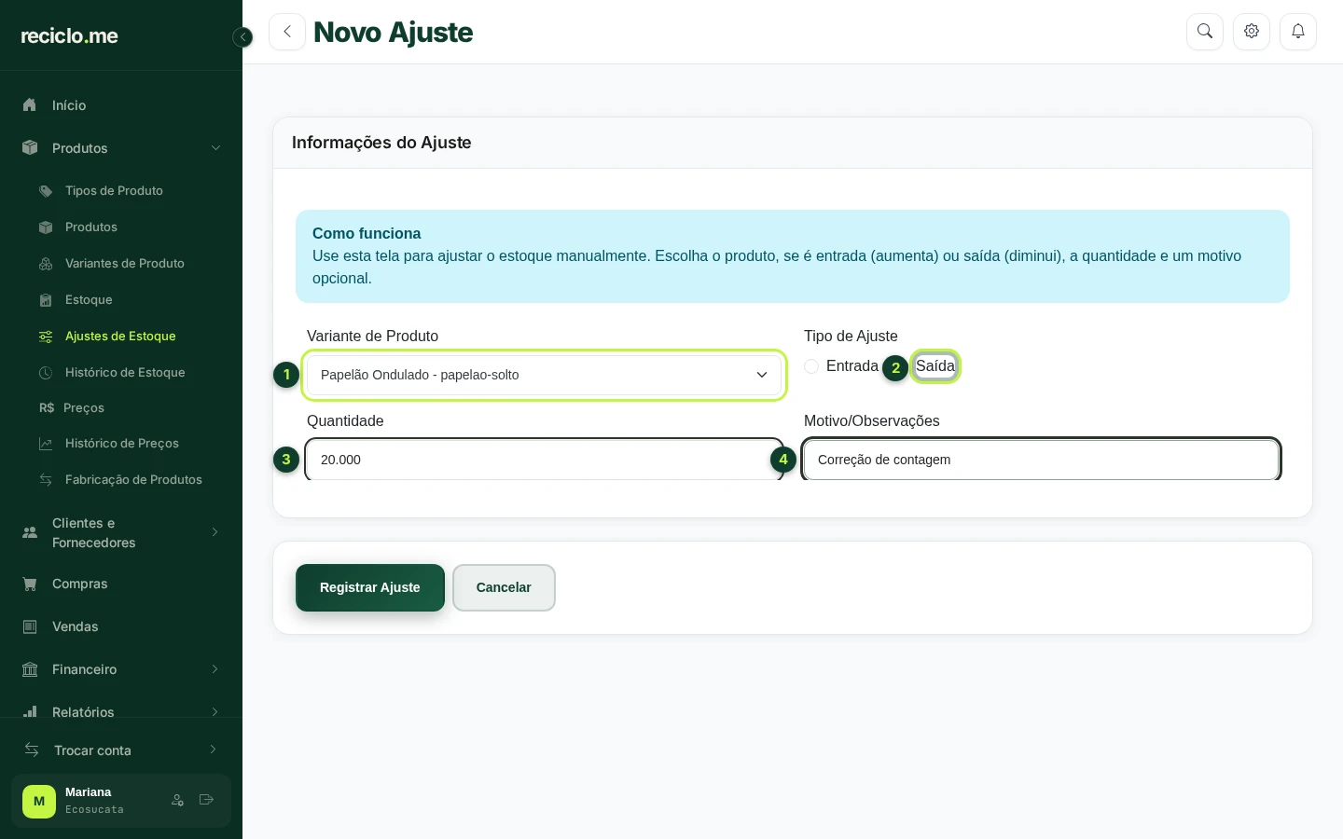Click the Trocar conta swap icon

[x=32, y=750]
